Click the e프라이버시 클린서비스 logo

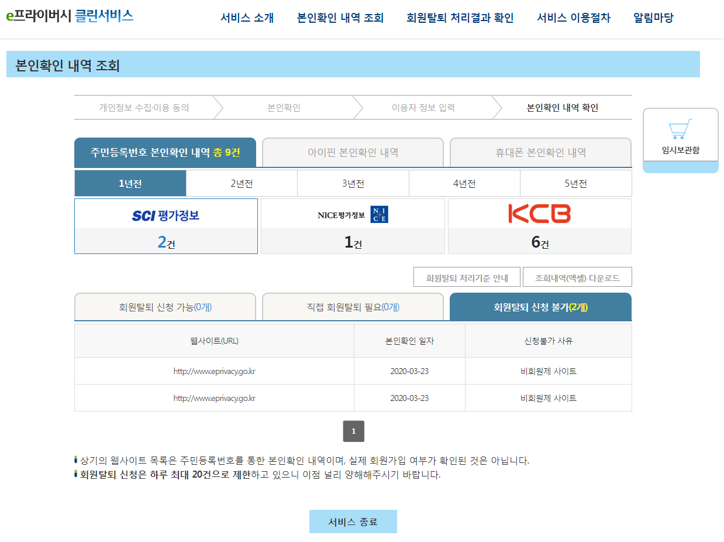pos(70,16)
